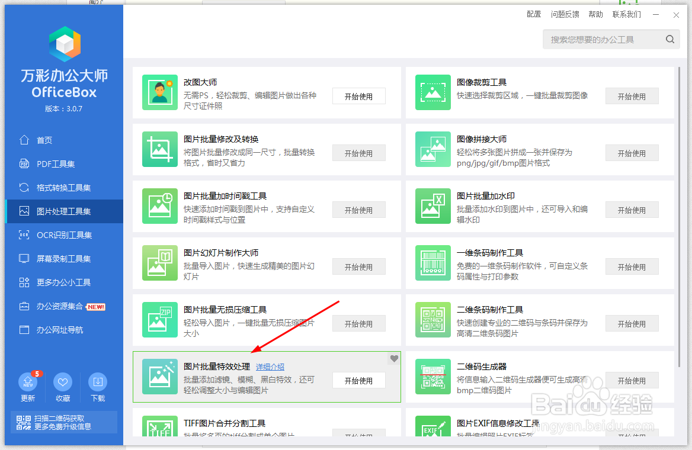Image resolution: width=692 pixels, height=450 pixels.
Task: Click 开始使用 for 图片批量加水印
Action: point(632,210)
